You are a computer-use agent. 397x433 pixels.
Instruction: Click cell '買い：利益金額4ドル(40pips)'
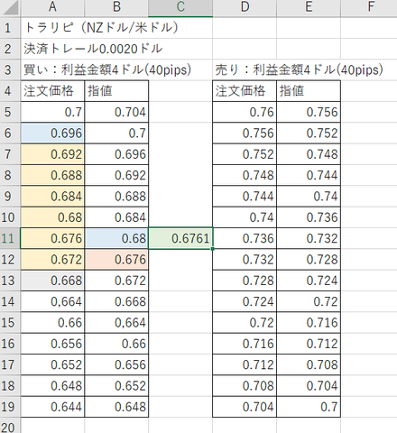point(107,69)
